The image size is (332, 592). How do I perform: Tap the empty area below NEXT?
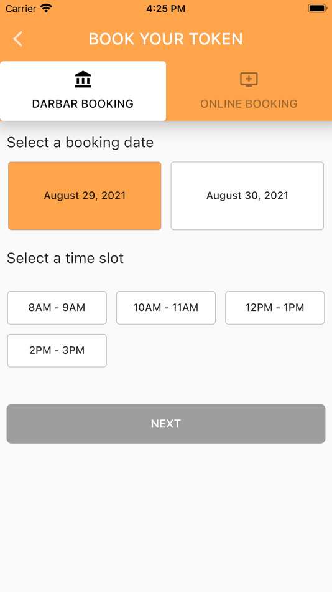[x=166, y=517]
